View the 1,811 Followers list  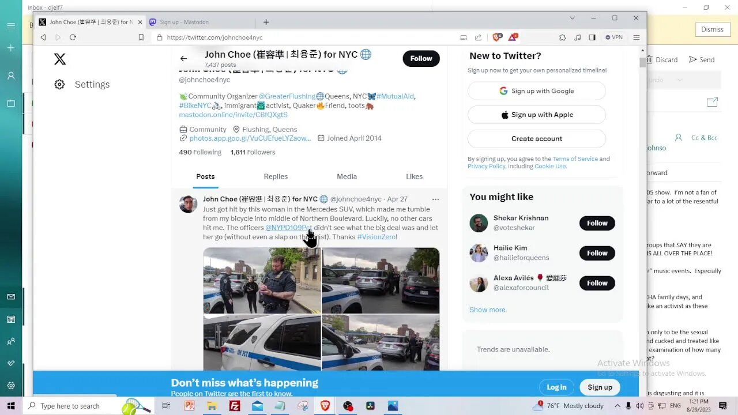(x=253, y=152)
